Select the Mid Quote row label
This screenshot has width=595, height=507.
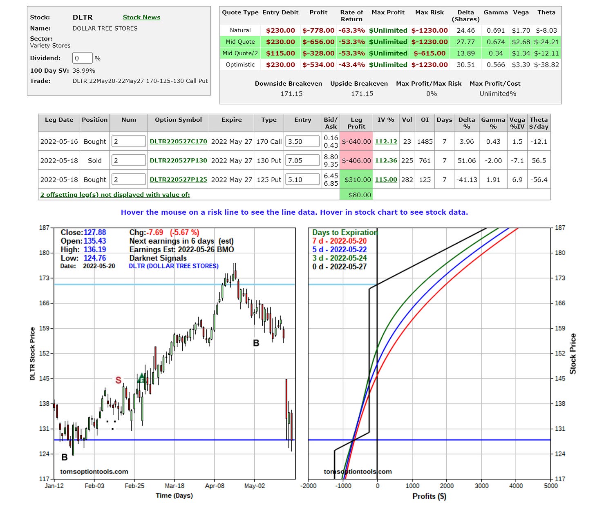pos(240,42)
